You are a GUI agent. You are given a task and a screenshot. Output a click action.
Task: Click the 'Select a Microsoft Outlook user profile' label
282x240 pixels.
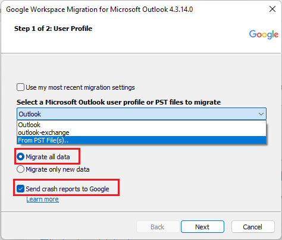118,102
